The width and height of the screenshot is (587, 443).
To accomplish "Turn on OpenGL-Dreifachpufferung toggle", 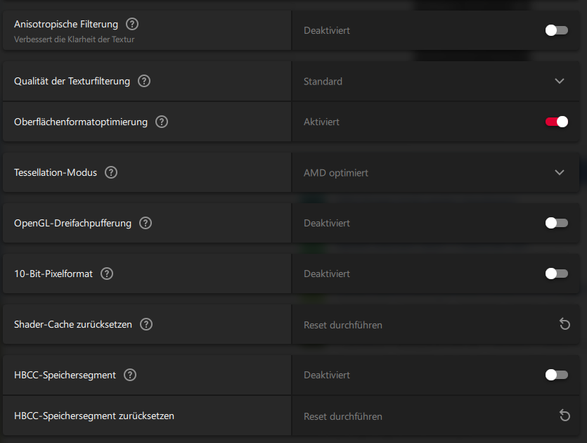I will click(556, 223).
